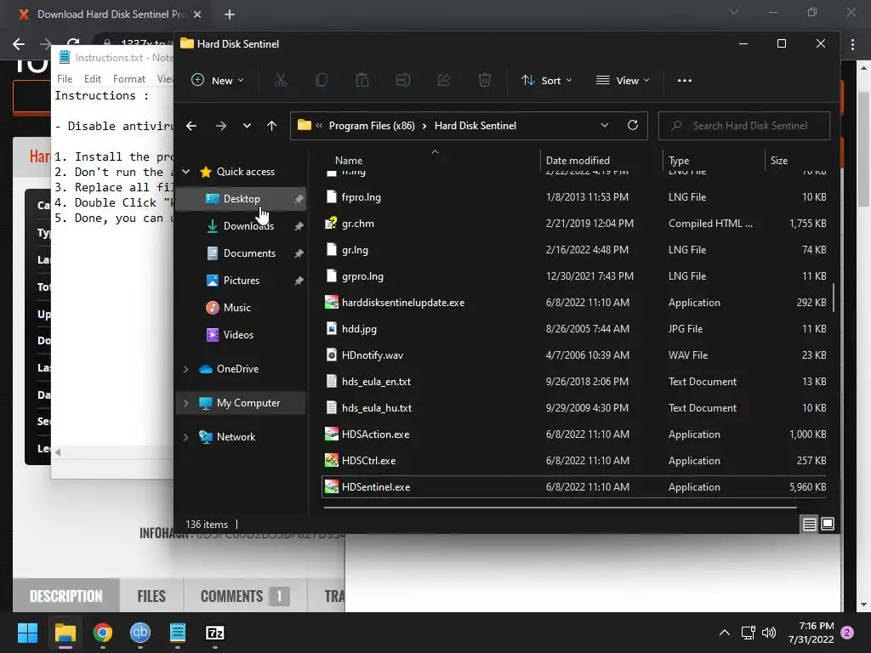
Task: Open Notepad from the taskbar
Action: (177, 633)
